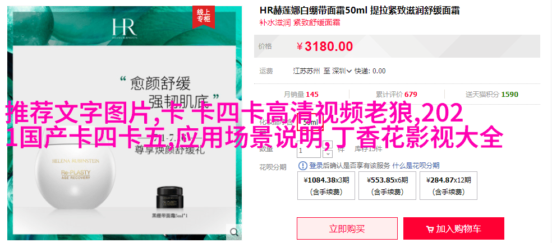Choose the ¥284.87x12期 installment plan
The height and width of the screenshot is (243, 552).
point(449,186)
